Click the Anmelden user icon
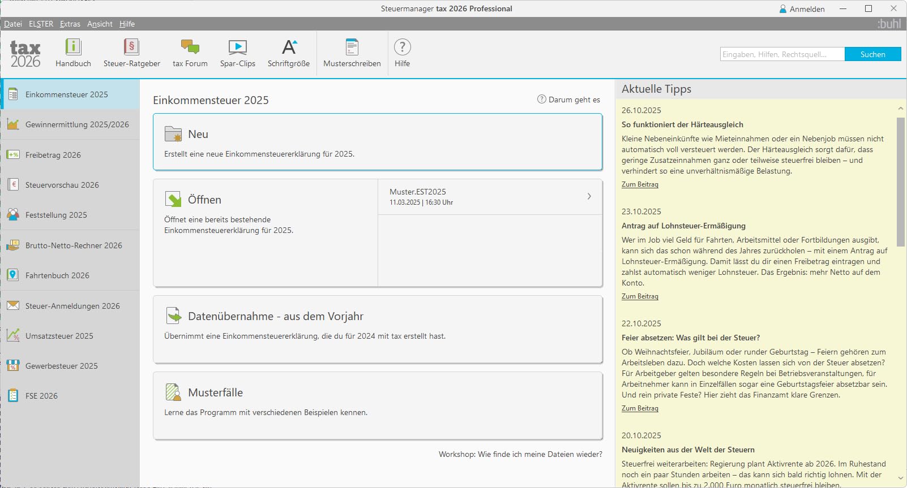 (783, 9)
